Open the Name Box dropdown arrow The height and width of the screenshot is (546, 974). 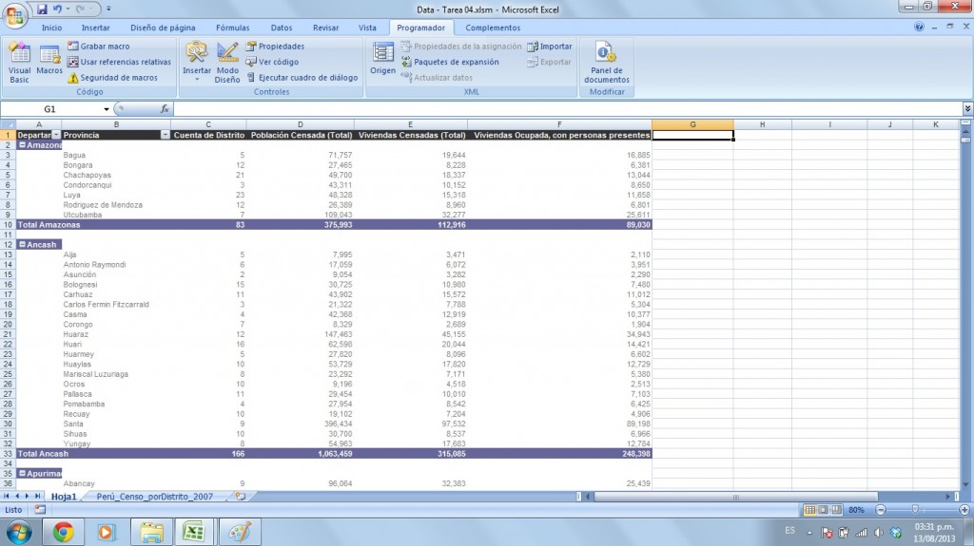[x=107, y=109]
